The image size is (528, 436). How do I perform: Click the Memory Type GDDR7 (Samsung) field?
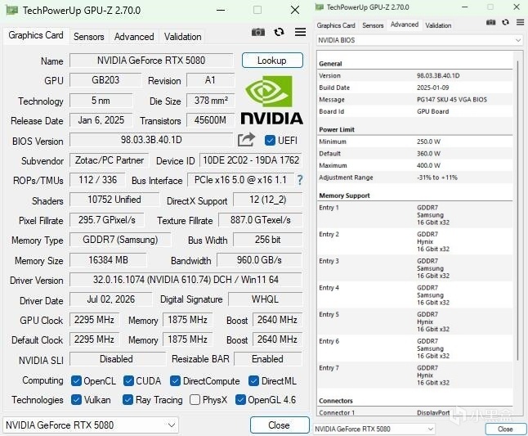click(120, 240)
